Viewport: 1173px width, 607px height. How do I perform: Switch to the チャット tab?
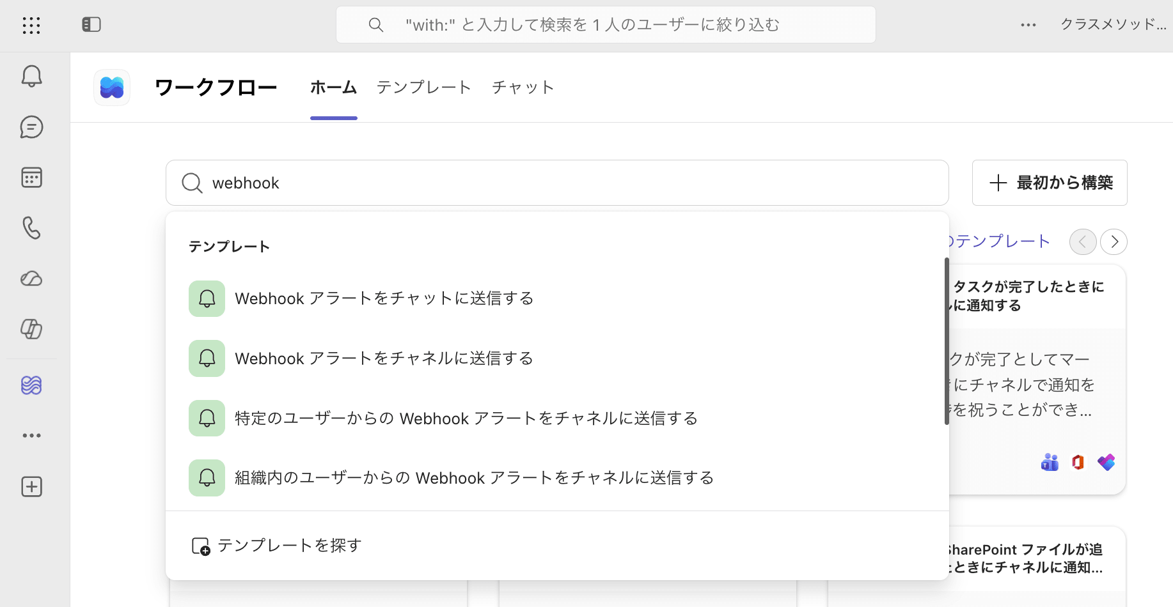point(523,88)
